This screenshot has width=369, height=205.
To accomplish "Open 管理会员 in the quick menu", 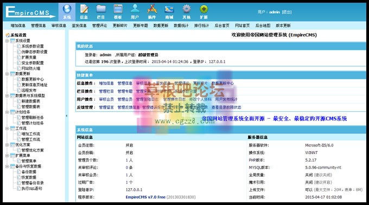I will [x=125, y=99].
